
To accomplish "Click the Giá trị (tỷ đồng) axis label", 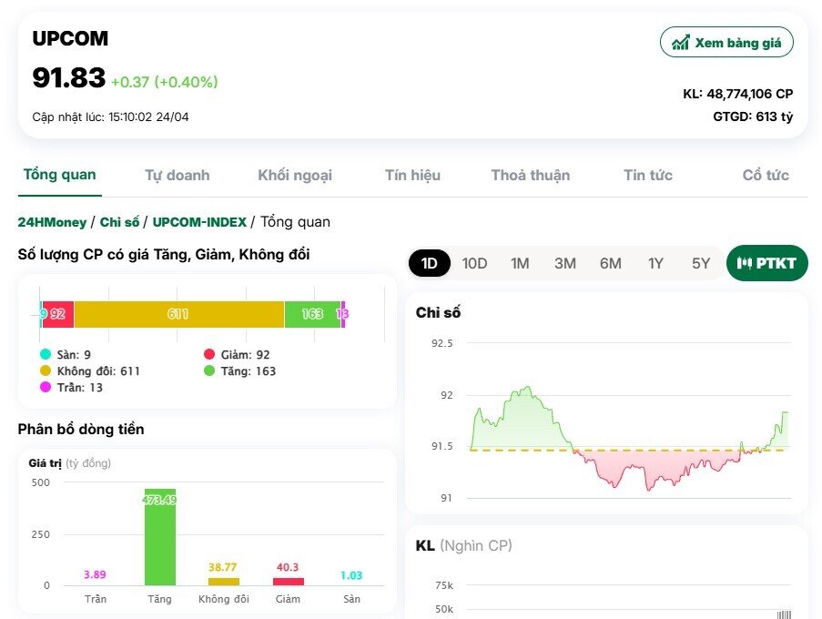I will [x=70, y=463].
